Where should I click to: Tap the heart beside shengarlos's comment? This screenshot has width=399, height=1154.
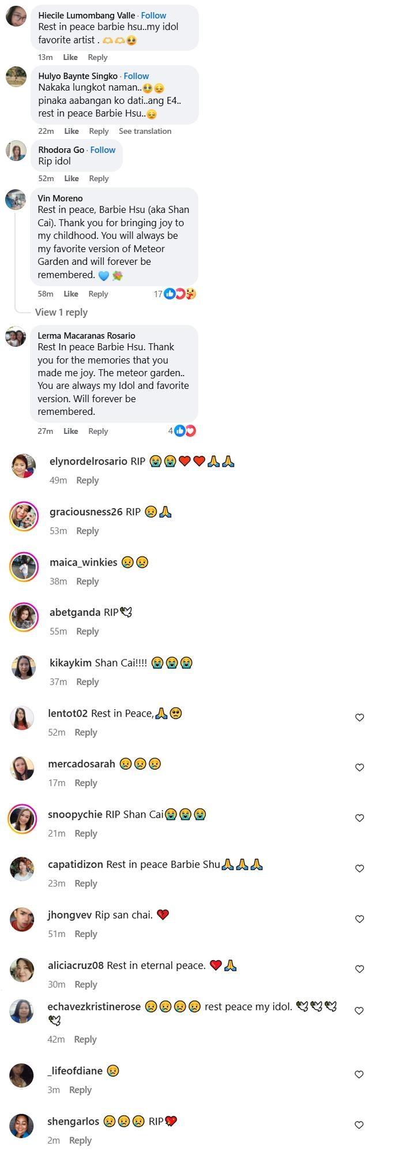pos(359,1125)
